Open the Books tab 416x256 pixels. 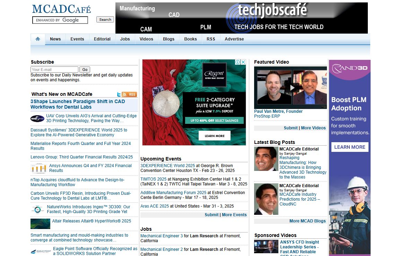click(191, 39)
